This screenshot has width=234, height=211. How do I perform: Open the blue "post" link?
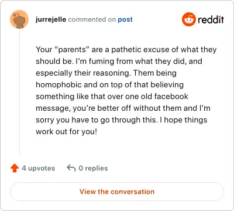pos(125,19)
